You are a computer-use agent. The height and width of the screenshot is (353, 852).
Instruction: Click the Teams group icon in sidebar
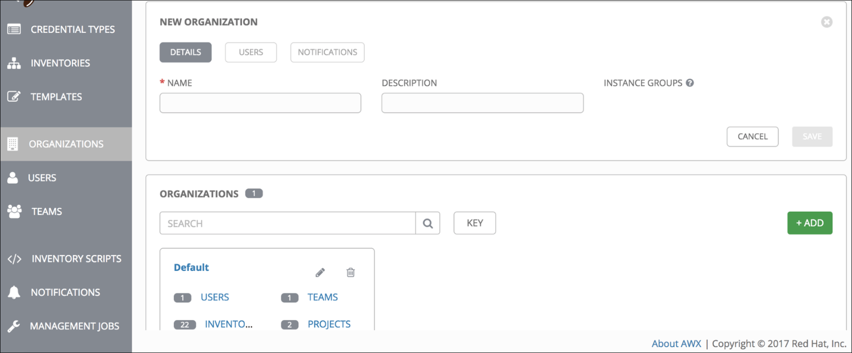(x=14, y=211)
